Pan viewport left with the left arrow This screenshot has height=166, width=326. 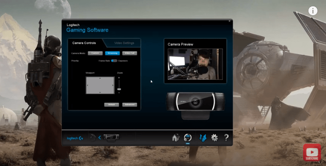87,85
